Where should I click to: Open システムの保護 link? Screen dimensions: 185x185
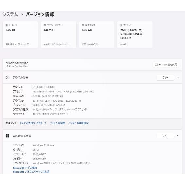(57, 123)
